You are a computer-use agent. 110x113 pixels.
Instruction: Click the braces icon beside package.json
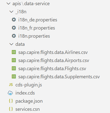click(x=11, y=101)
